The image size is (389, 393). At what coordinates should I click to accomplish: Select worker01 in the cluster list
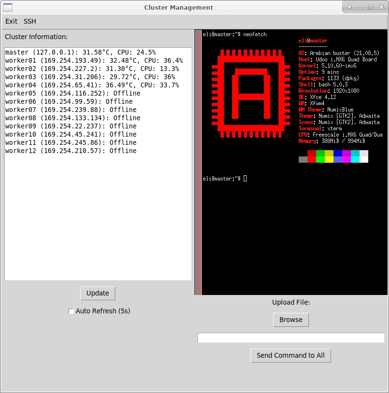click(94, 60)
